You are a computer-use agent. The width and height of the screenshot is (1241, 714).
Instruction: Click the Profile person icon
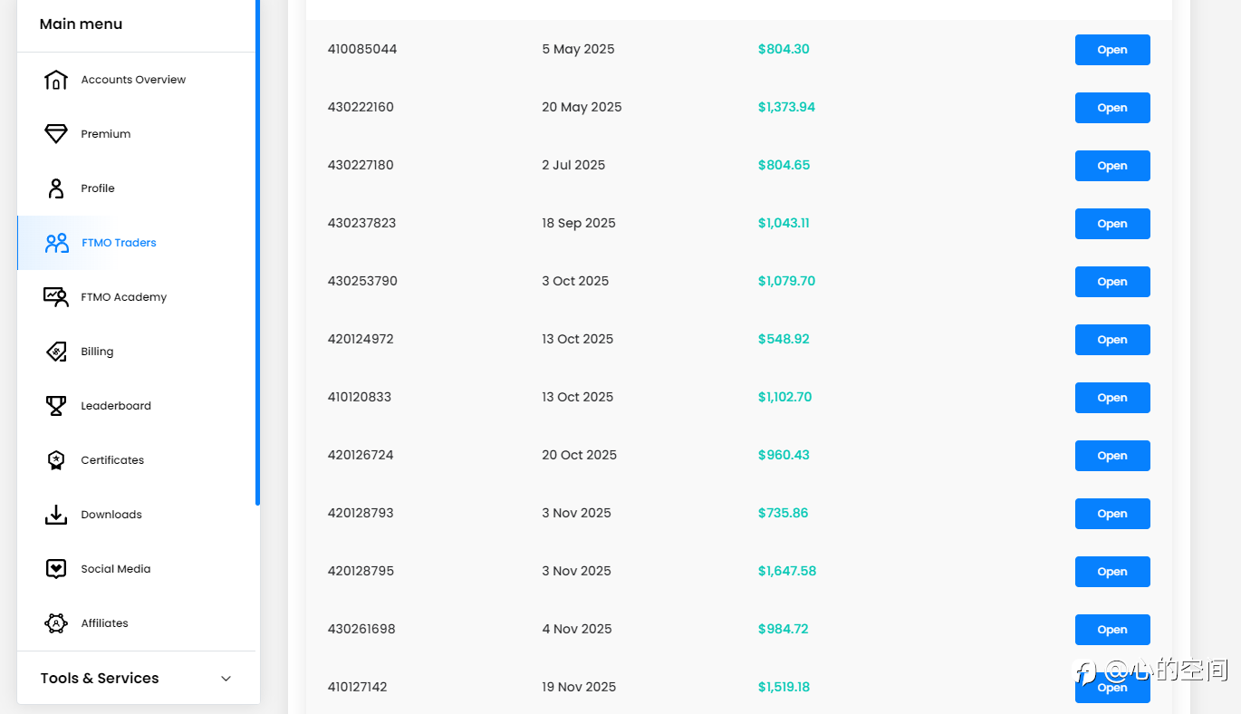(56, 188)
